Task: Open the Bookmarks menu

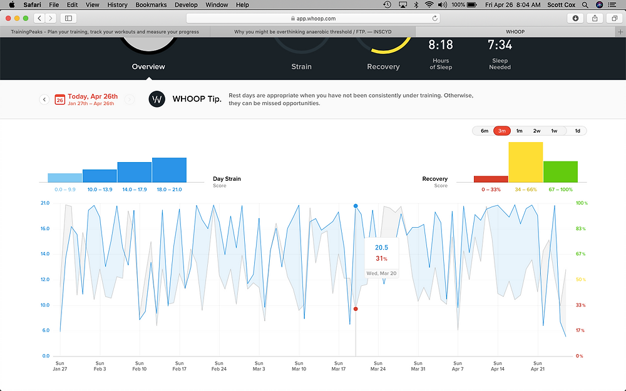Action: pyautogui.click(x=151, y=5)
